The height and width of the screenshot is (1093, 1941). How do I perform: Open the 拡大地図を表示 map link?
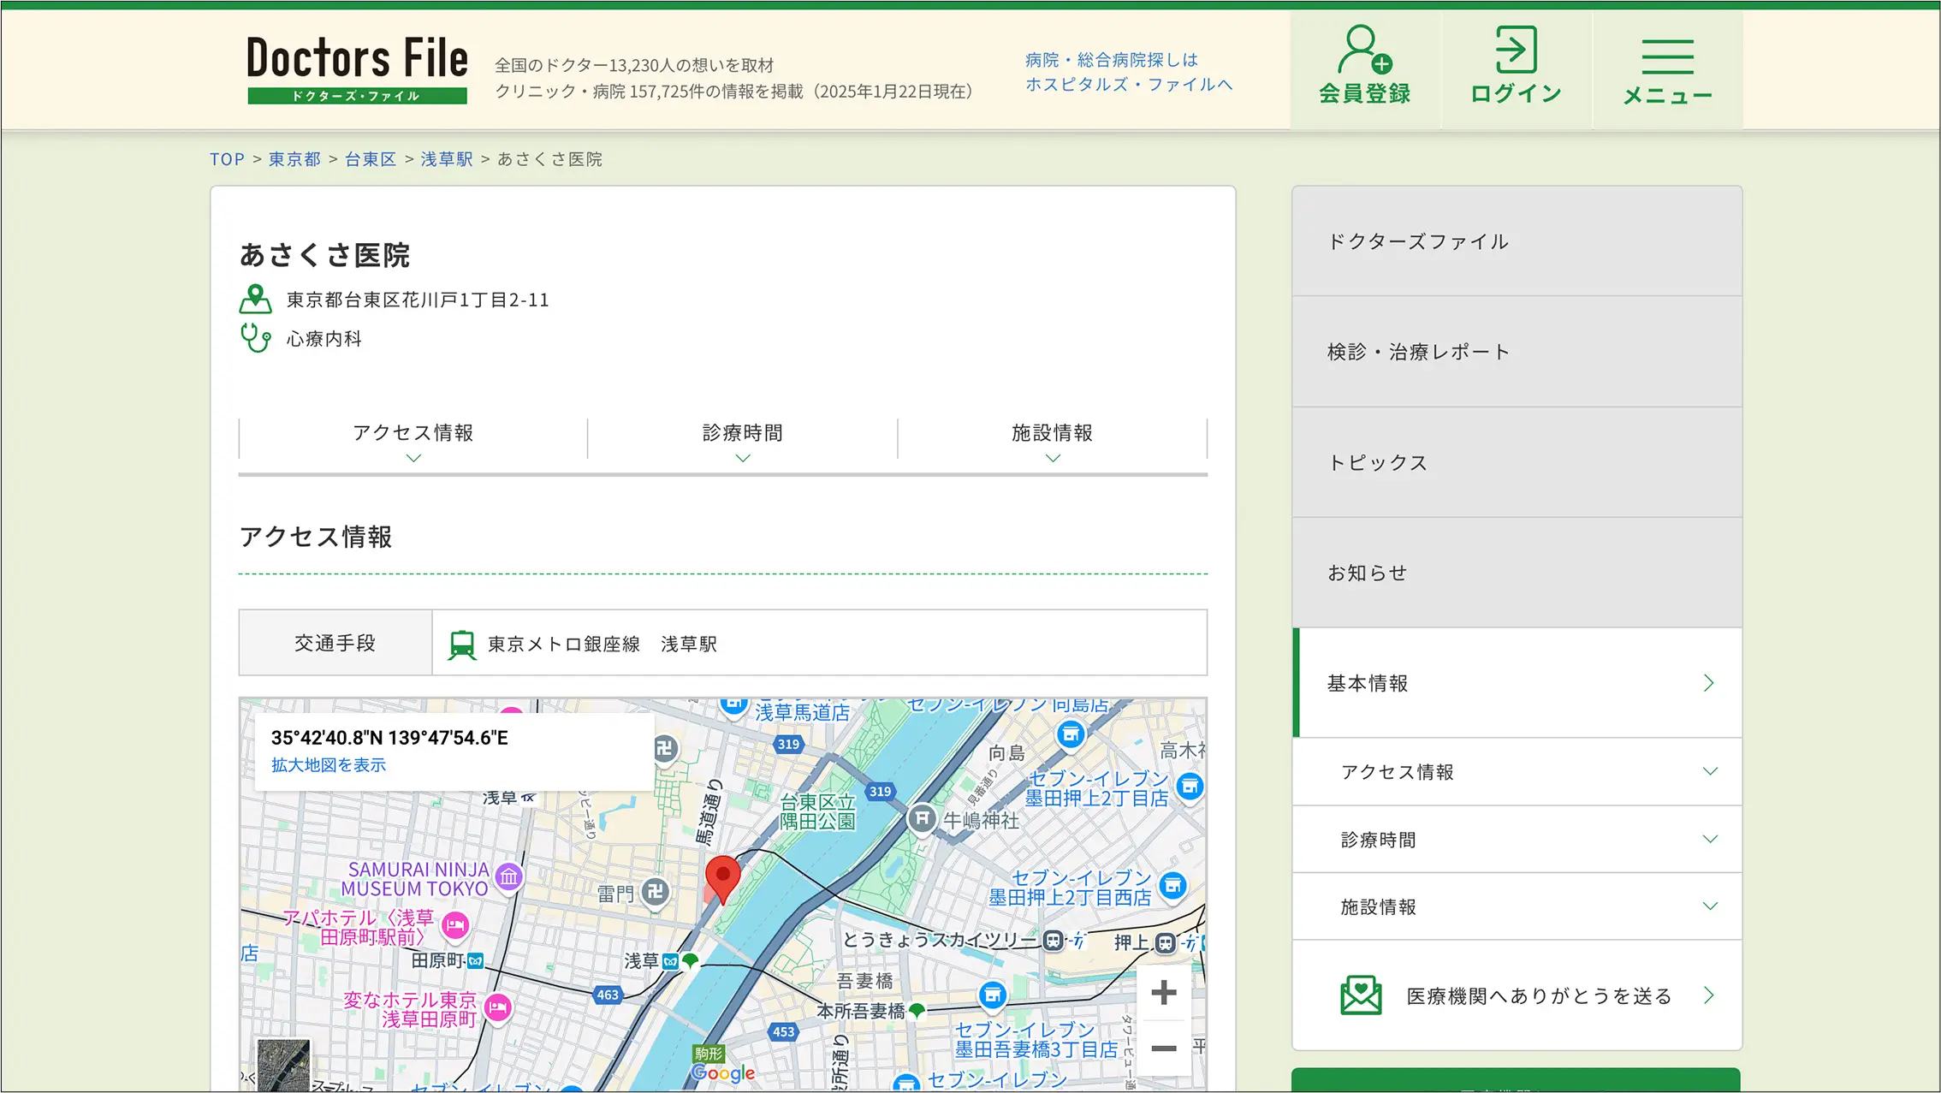click(328, 764)
